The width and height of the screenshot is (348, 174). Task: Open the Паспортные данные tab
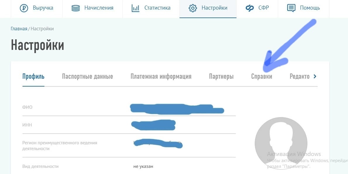(87, 76)
